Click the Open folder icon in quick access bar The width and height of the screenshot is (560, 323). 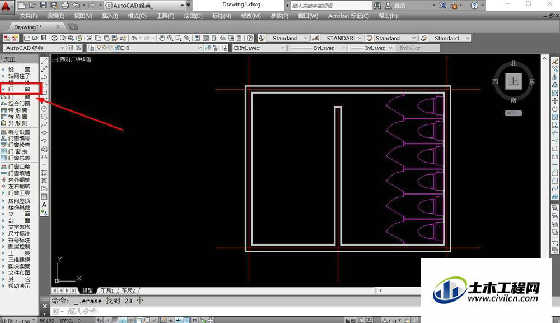(x=32, y=6)
